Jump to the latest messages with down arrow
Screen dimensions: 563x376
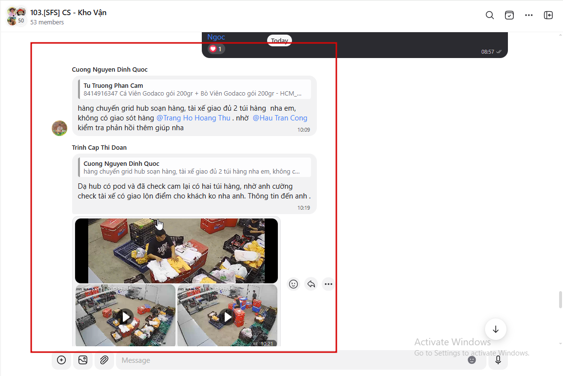pyautogui.click(x=496, y=329)
